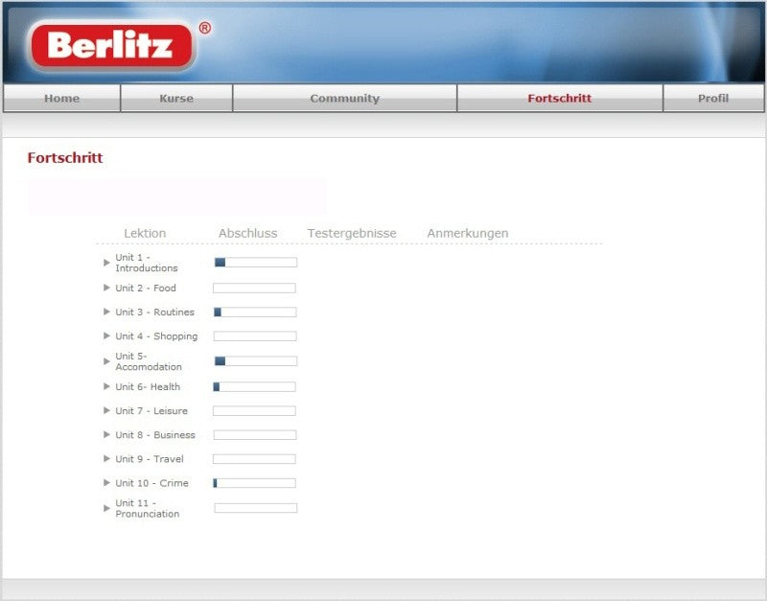The height and width of the screenshot is (601, 767).
Task: Click the Testergebnisse column header
Action: 352,234
